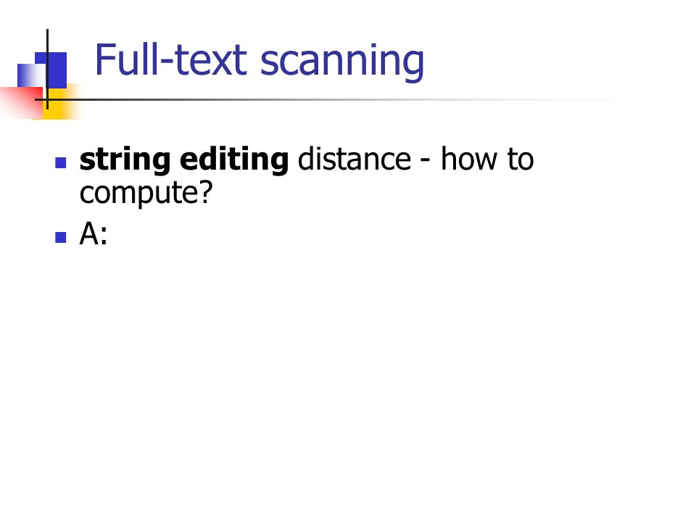Select the bold word 'editing'
The width and height of the screenshot is (696, 522).
[234, 161]
